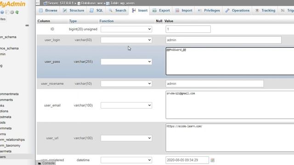Click into the user_url textarea
294x165 pixels.
click(x=230, y=137)
